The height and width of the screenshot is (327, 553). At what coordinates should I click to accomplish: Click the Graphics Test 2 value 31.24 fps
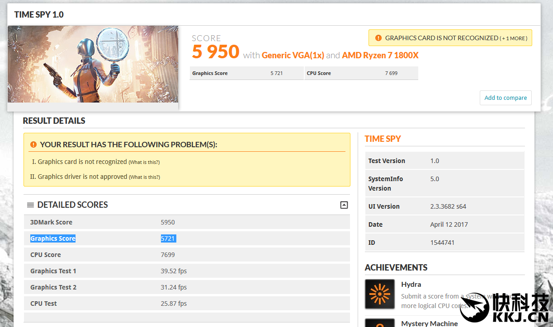pyautogui.click(x=174, y=287)
